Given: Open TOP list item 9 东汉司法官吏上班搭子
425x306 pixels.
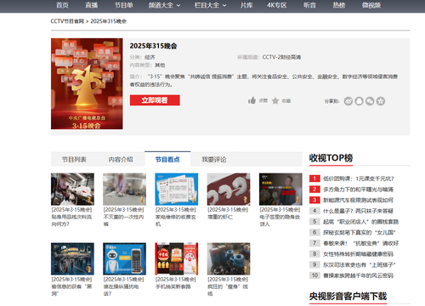Looking at the screenshot, I should (360, 264).
